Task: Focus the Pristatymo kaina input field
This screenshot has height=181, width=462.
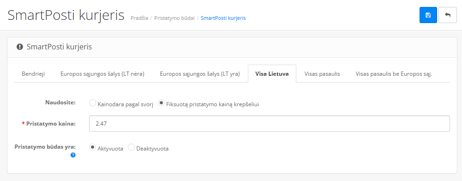Action: pyautogui.click(x=269, y=124)
